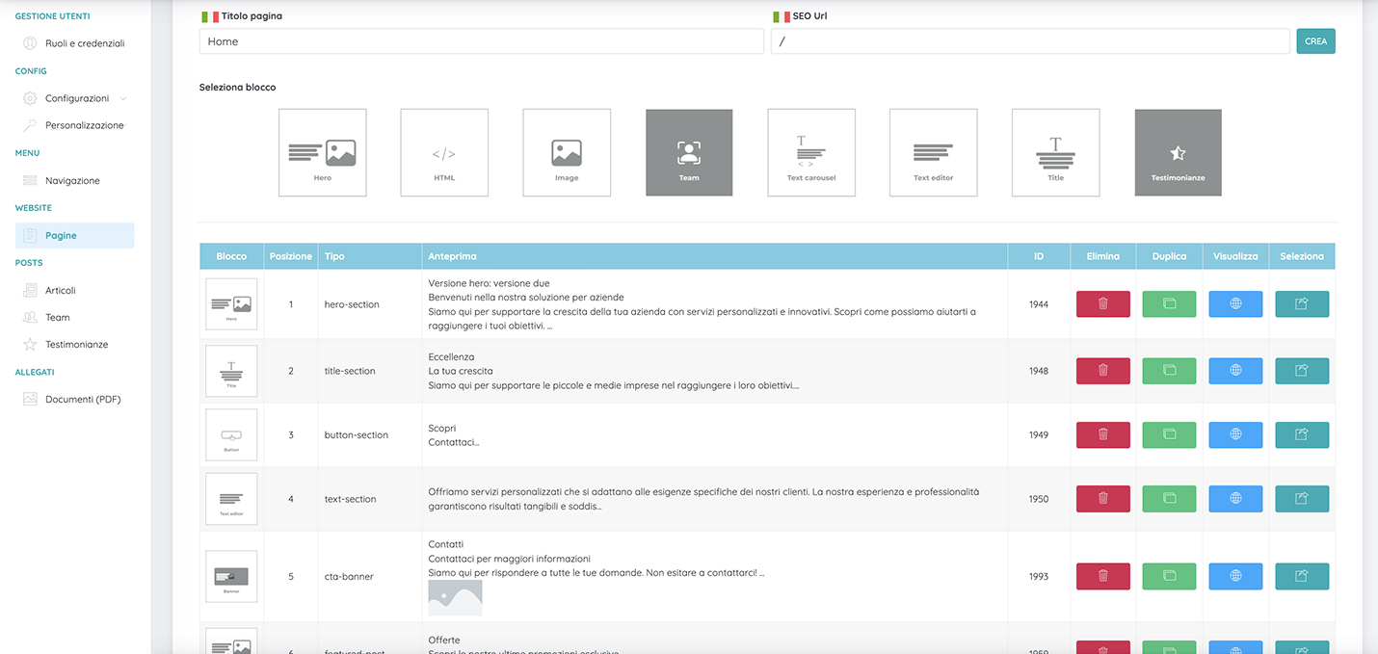Go to Articoli under Posts

tap(60, 290)
